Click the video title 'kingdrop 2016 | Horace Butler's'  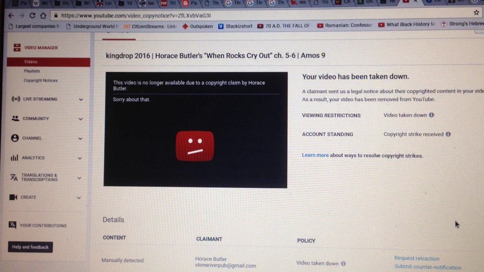click(x=216, y=56)
